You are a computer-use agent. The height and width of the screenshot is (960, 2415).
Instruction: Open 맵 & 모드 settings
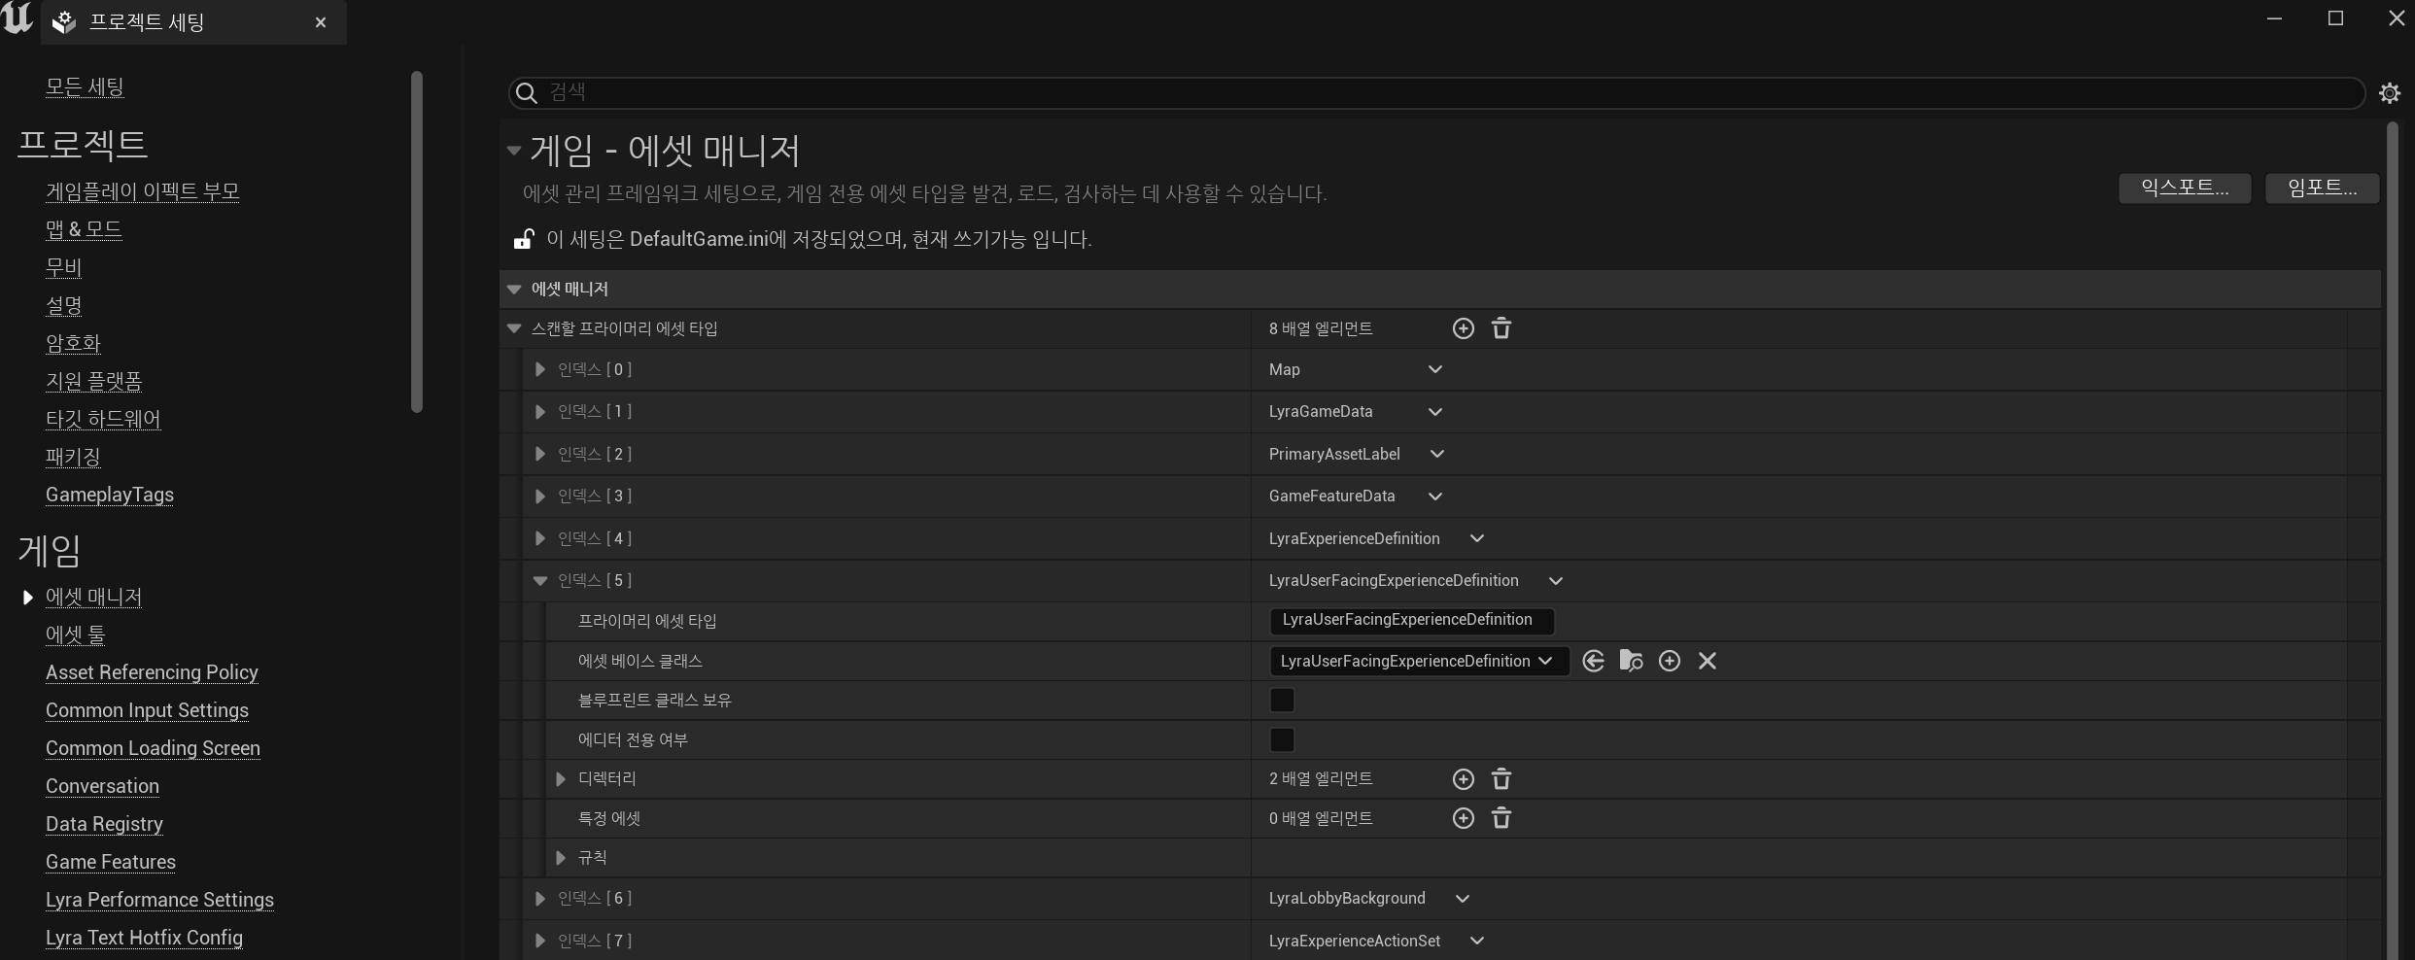[84, 229]
